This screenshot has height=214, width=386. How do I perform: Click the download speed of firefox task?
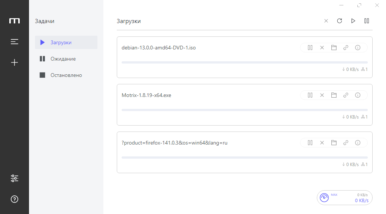pos(351,164)
